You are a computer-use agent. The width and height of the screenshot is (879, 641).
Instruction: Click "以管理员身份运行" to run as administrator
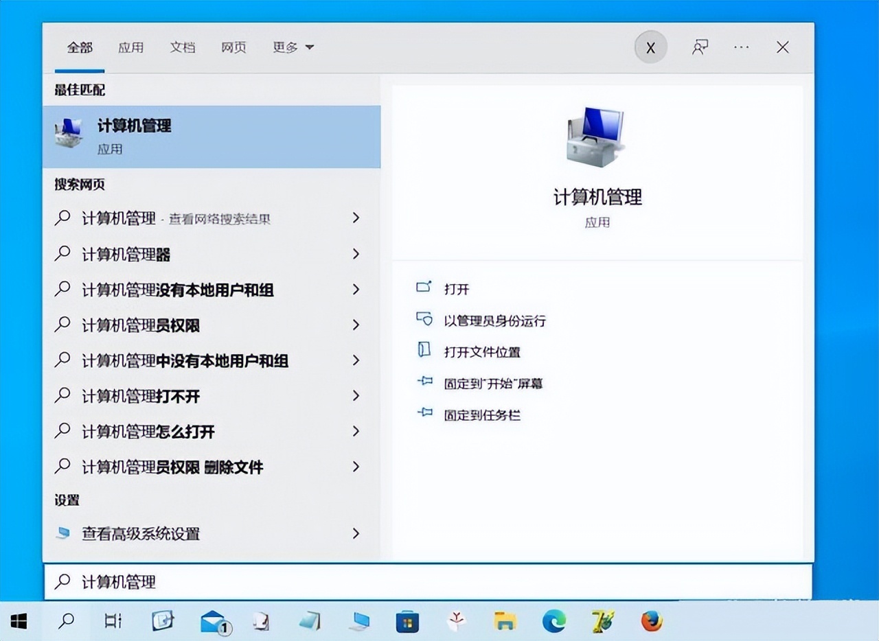pyautogui.click(x=494, y=320)
